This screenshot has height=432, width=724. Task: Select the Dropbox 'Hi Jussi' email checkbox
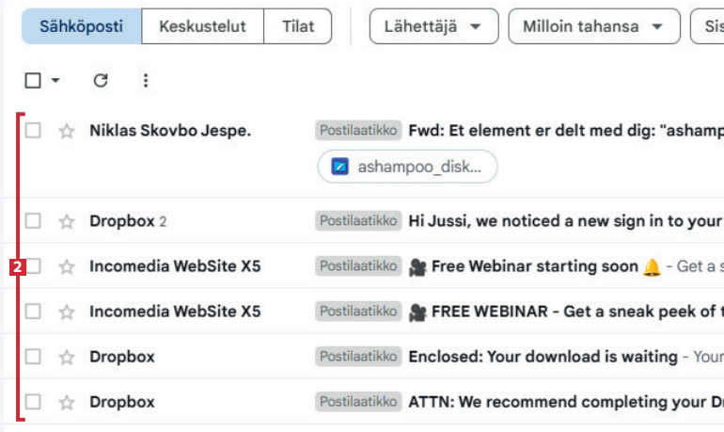point(33,221)
